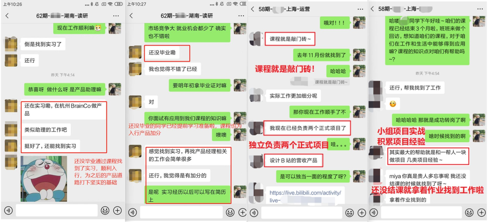Tap sender avatar next to 哦对！！！ message
The height and width of the screenshot is (222, 488).
pos(360,23)
